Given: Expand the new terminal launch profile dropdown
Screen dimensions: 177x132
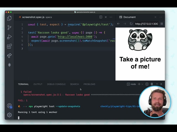Looking at the screenshot, I should tap(142, 84).
